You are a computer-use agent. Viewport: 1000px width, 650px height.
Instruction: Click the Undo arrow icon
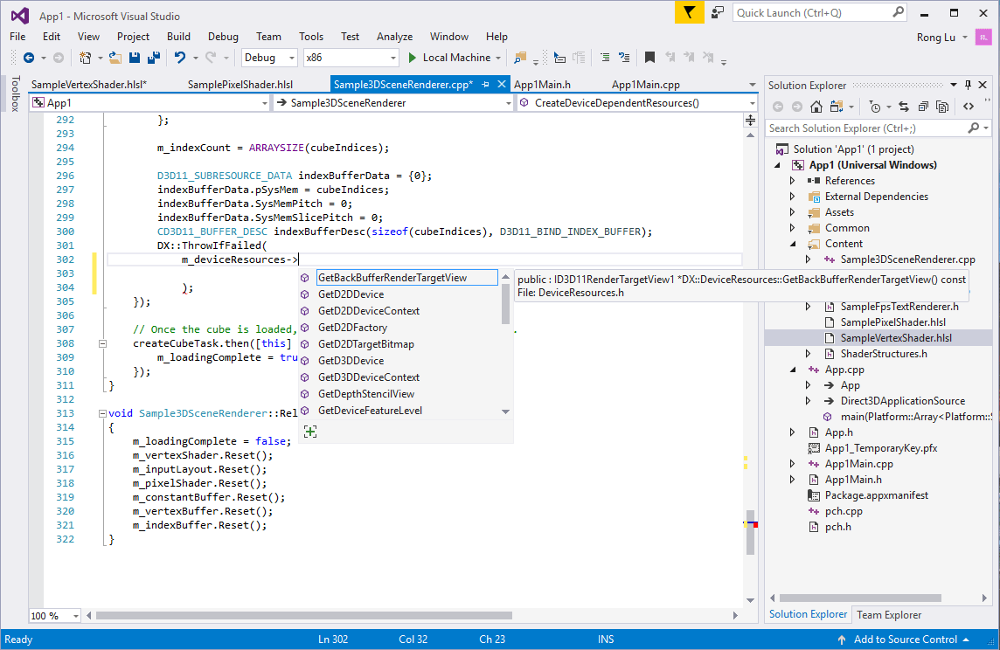[x=180, y=58]
